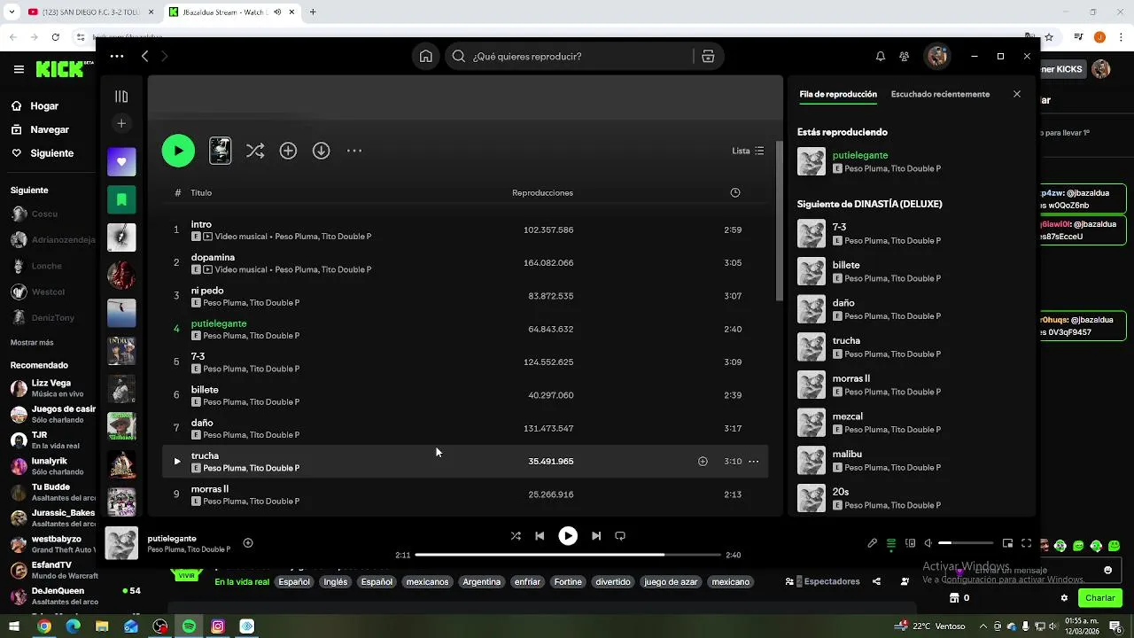Collapse Your Library via sidebar library icon
Image resolution: width=1134 pixels, height=638 pixels.
click(x=121, y=97)
